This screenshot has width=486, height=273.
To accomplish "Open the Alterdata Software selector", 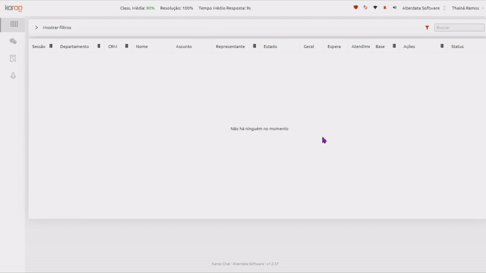I will [x=423, y=8].
